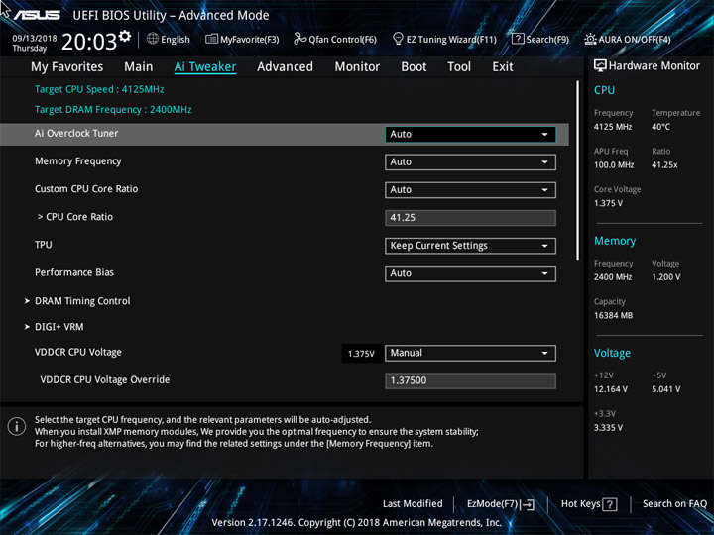Image resolution: width=714 pixels, height=535 pixels.
Task: Open the Tool tab
Action: click(459, 67)
